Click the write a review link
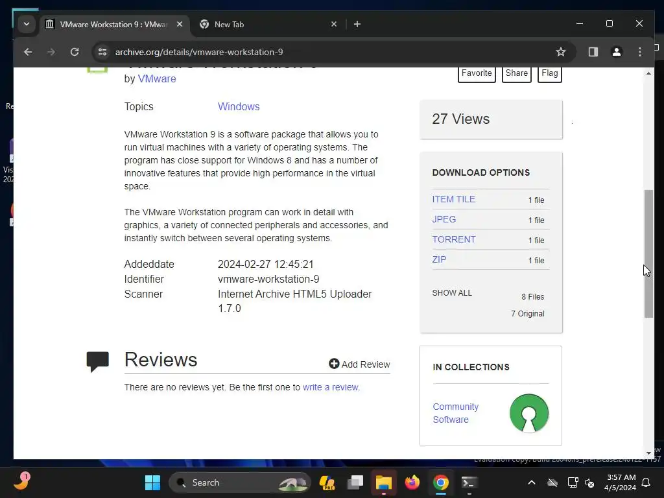The image size is (664, 498). click(331, 387)
